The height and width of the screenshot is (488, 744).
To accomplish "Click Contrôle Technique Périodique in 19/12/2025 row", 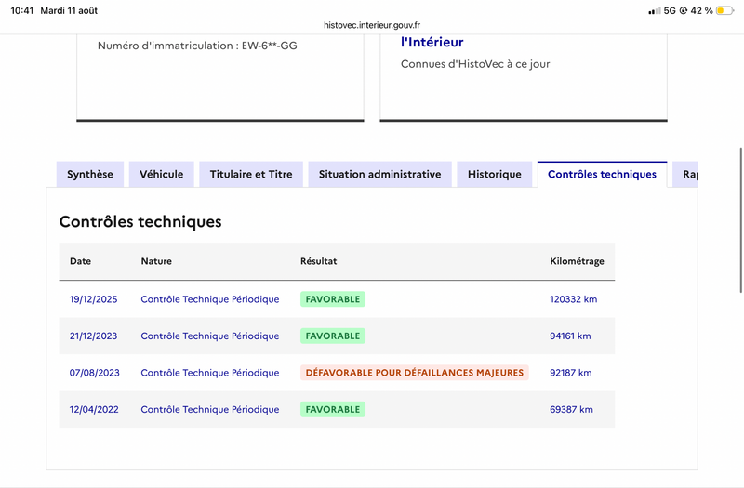I will pos(210,299).
